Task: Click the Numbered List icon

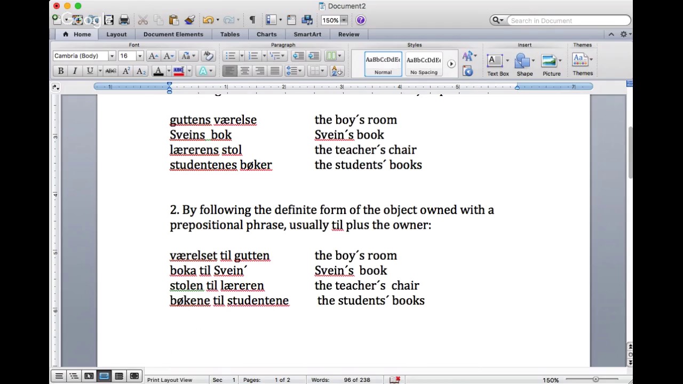Action: [253, 56]
